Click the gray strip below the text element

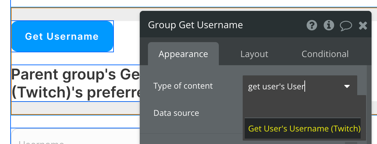point(75,108)
